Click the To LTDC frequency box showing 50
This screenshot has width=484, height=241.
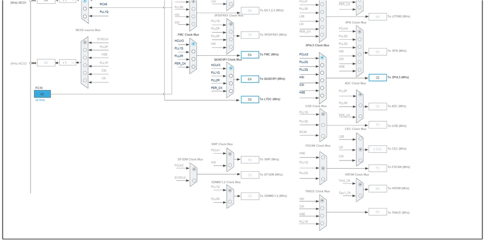pos(250,100)
